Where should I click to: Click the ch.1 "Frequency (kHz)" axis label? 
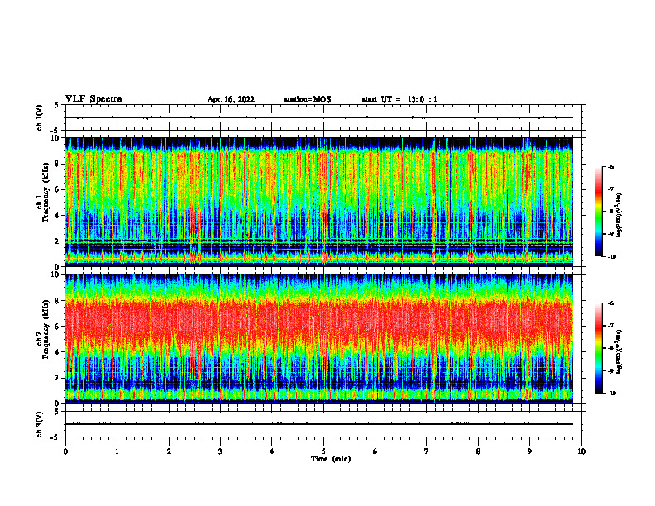pos(46,192)
